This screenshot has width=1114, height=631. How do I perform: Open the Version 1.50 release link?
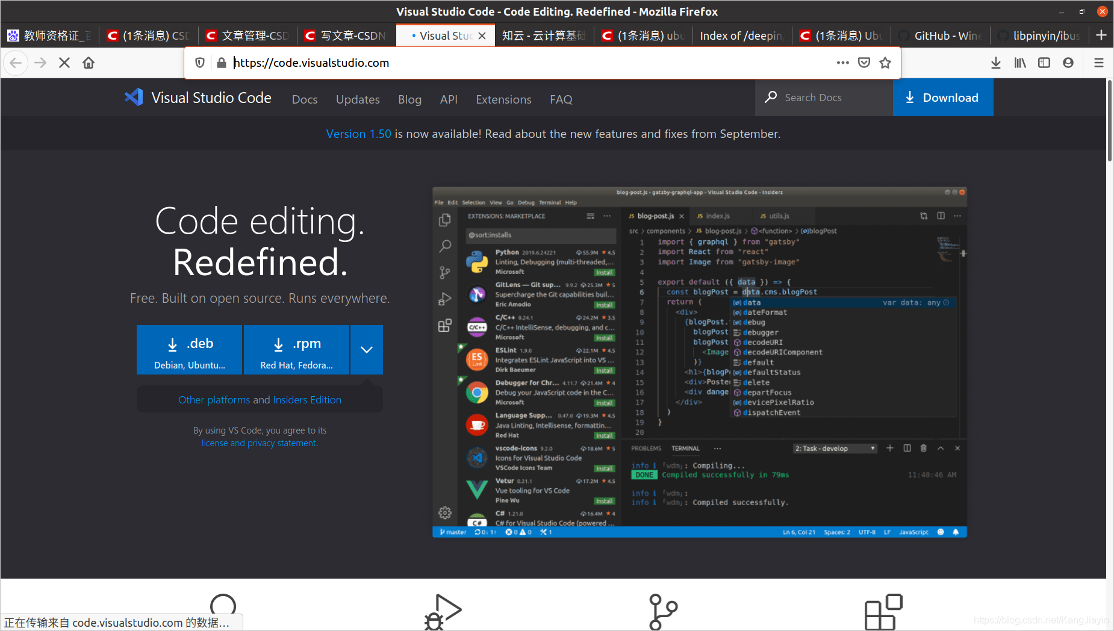click(358, 134)
